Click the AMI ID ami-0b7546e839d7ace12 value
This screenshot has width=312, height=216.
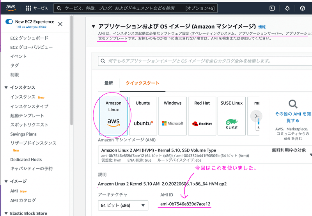(x=185, y=204)
